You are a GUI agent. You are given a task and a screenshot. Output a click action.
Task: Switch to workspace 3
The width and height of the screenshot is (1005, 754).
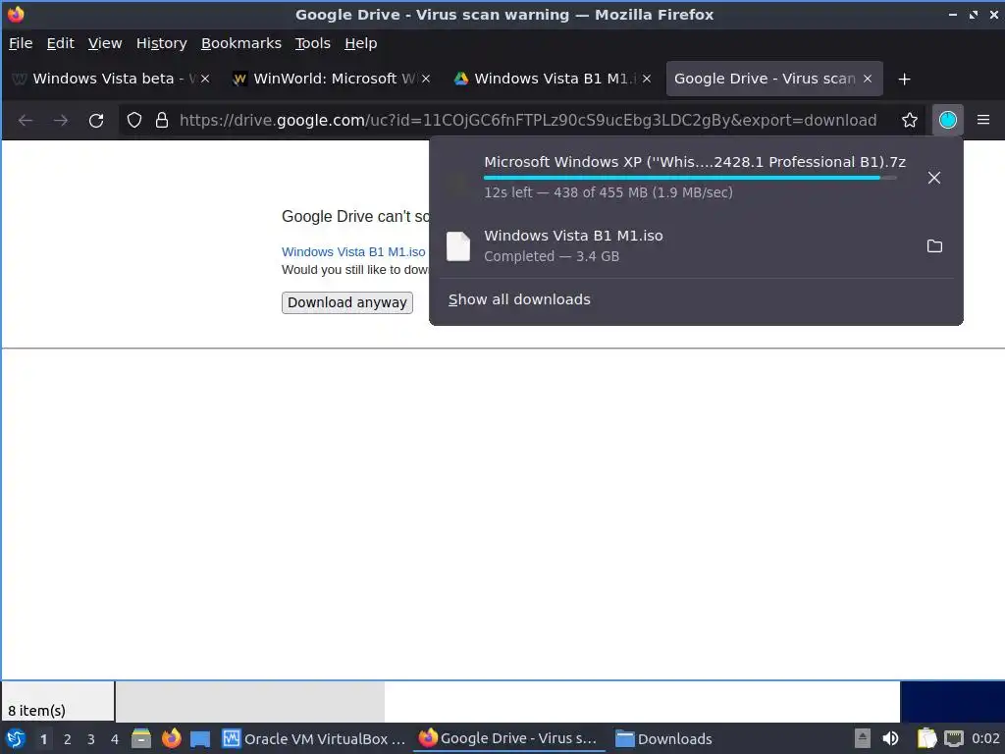click(91, 739)
